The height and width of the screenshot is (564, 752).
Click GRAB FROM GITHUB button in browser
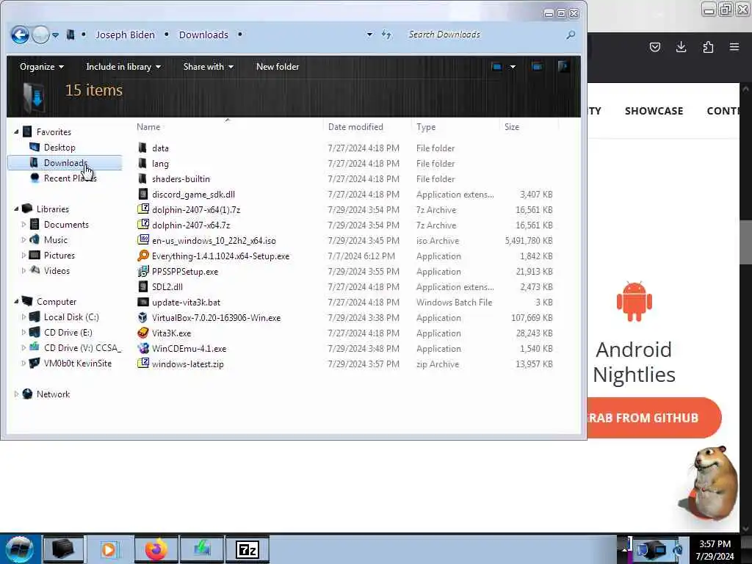654,418
